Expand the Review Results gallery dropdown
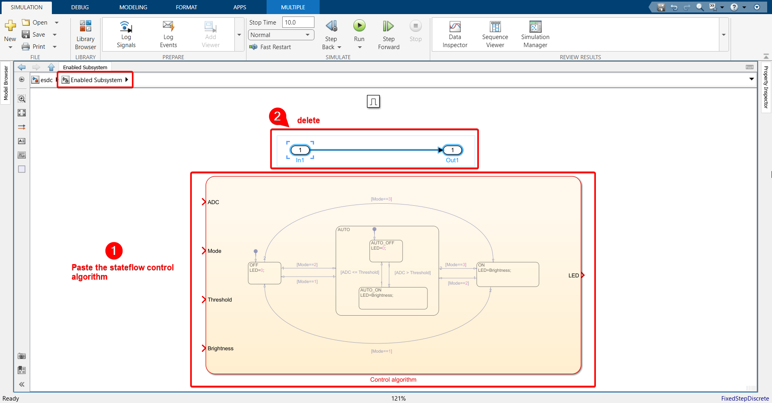The height and width of the screenshot is (403, 772). pyautogui.click(x=724, y=35)
